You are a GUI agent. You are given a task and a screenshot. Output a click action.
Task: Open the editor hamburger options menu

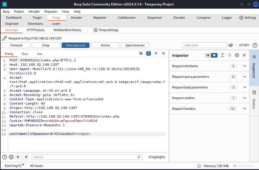pos(164,53)
